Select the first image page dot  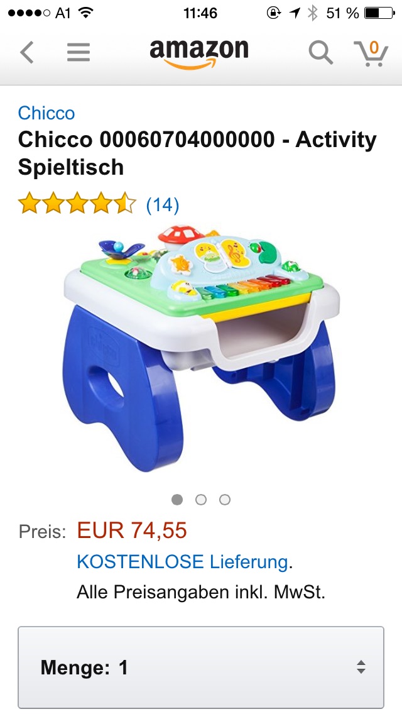point(177,500)
